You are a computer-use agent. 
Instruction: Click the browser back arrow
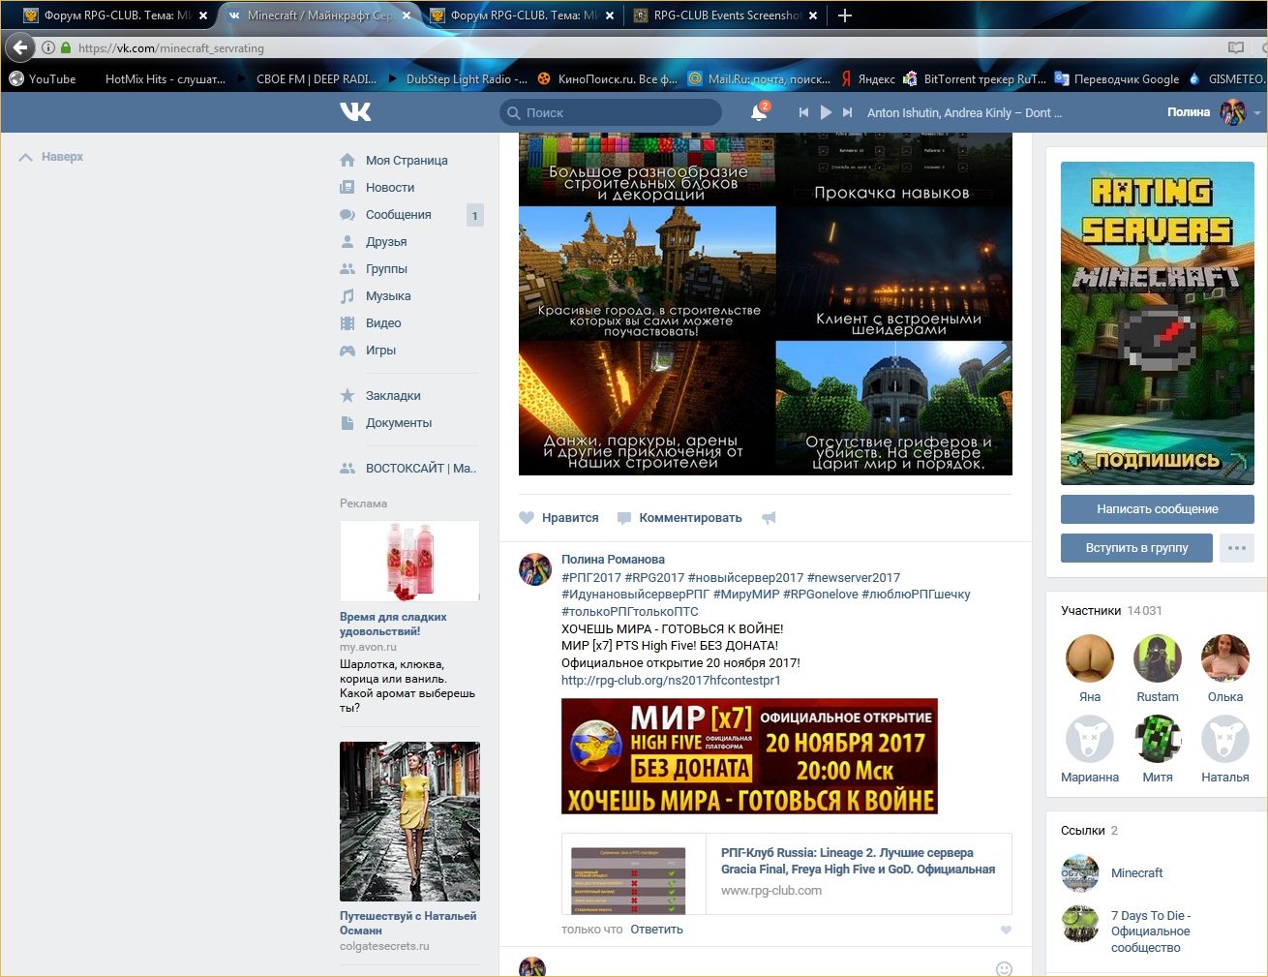[x=20, y=47]
